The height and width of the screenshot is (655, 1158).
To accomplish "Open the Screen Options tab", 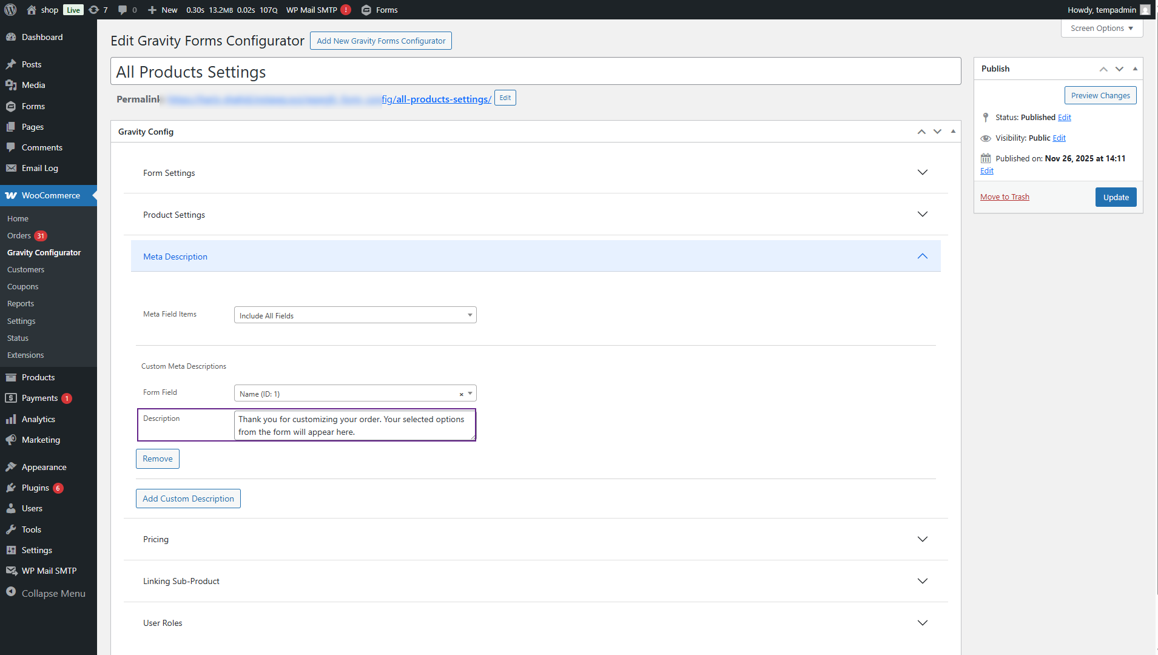I will [x=1102, y=29].
